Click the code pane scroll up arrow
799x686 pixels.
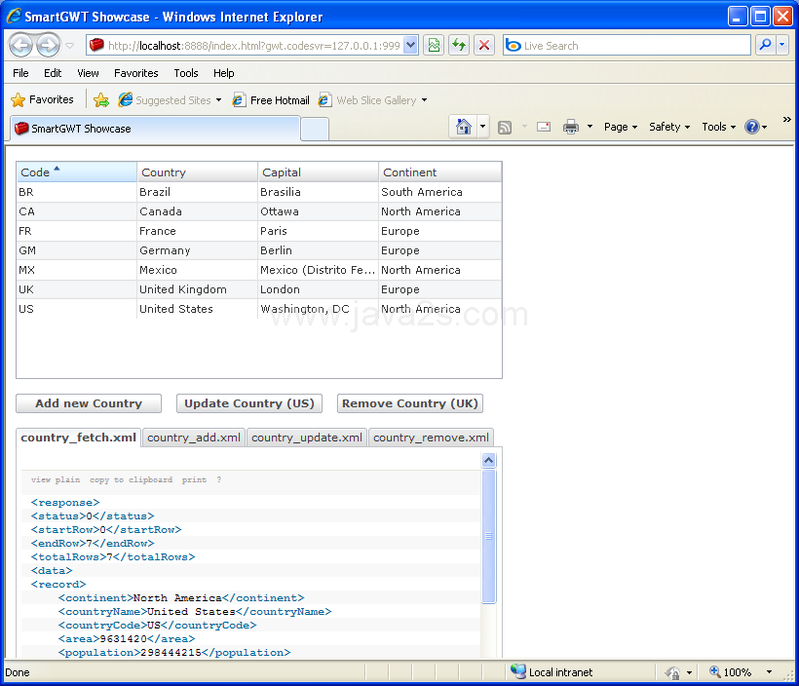(x=488, y=461)
